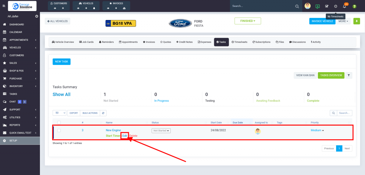
Task: Click the logout power icon beside Hi John
Action: click(x=37, y=16)
